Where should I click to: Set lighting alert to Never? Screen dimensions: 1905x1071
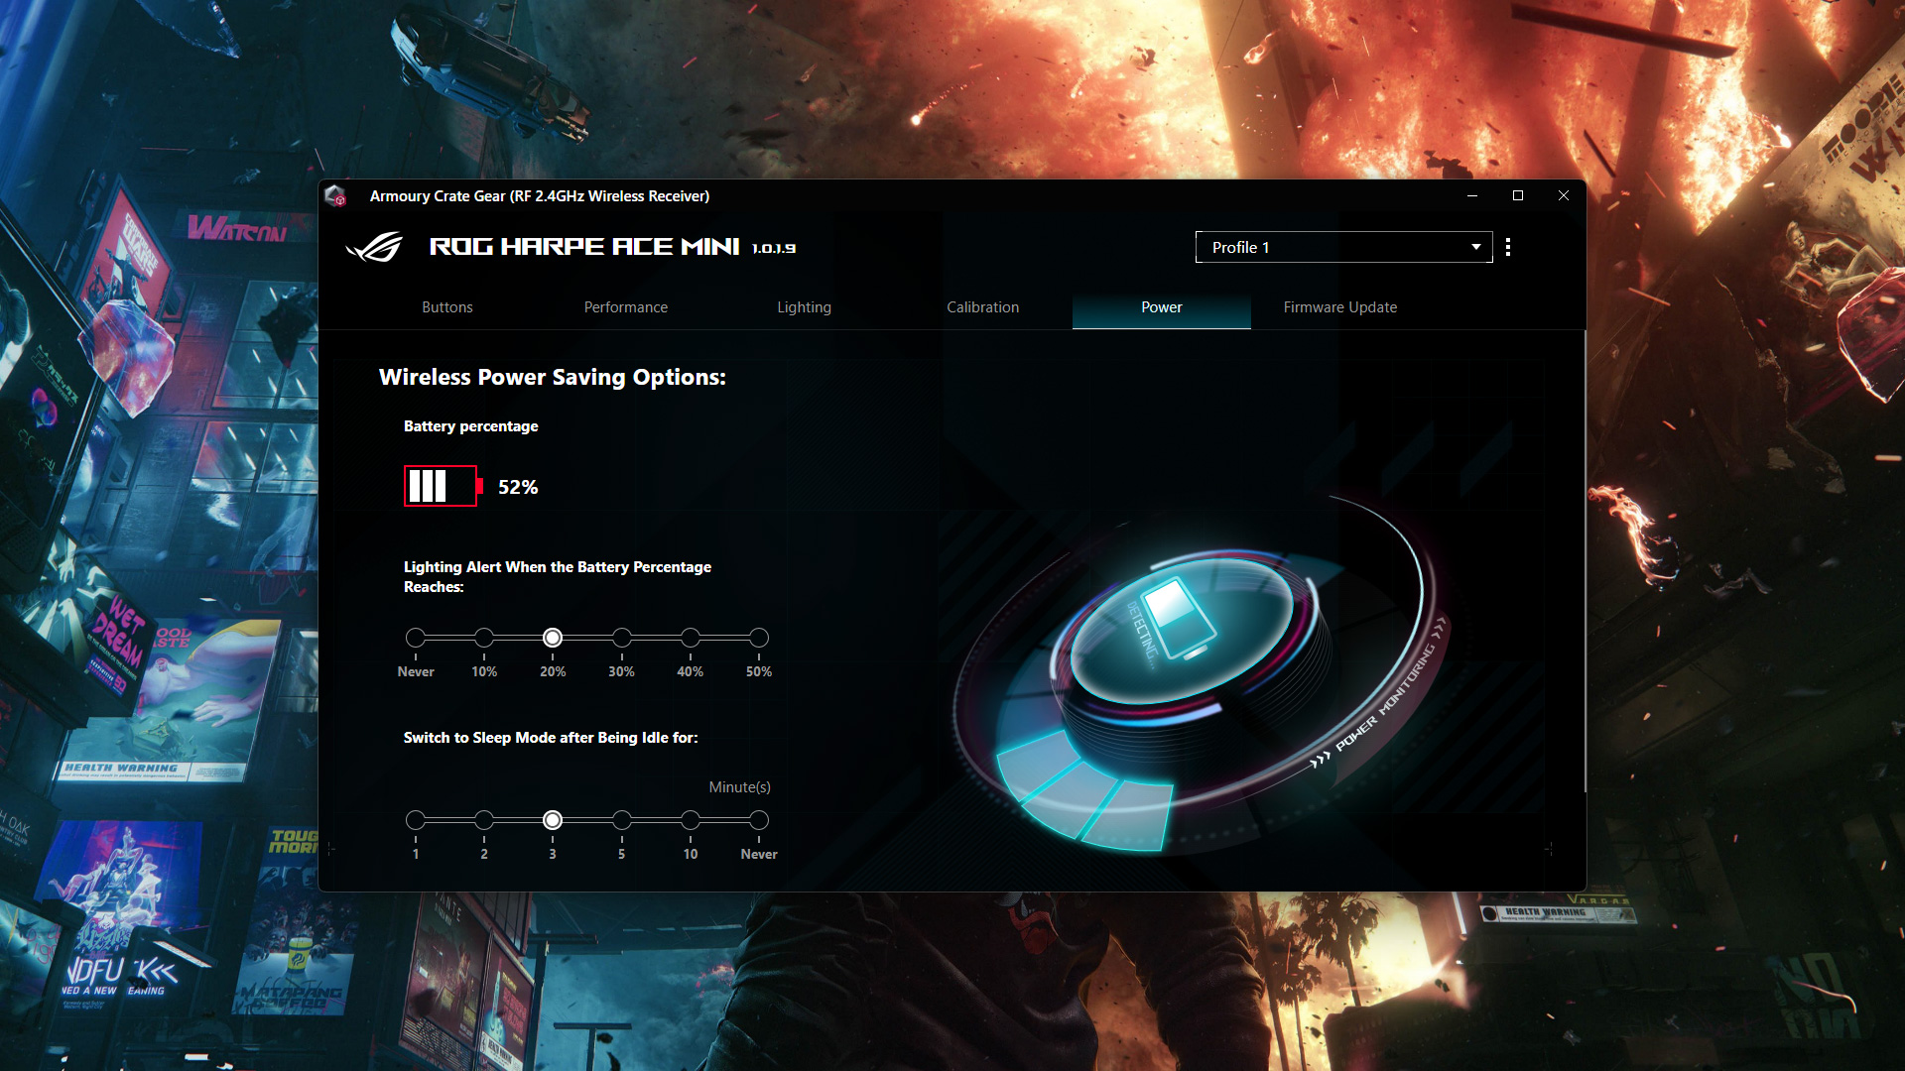[x=416, y=638]
